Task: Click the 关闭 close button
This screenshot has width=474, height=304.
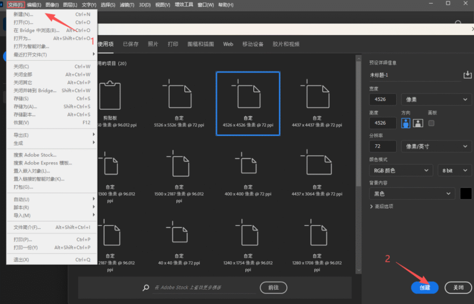Action: pyautogui.click(x=458, y=287)
